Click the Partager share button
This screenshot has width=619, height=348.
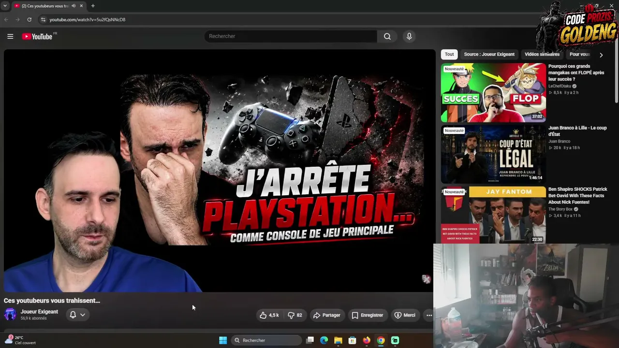click(x=327, y=315)
